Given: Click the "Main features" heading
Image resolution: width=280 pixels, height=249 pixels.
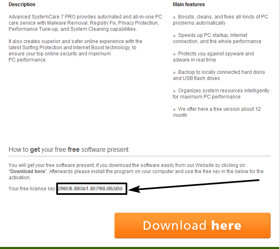Looking at the screenshot, I should pos(188,5).
